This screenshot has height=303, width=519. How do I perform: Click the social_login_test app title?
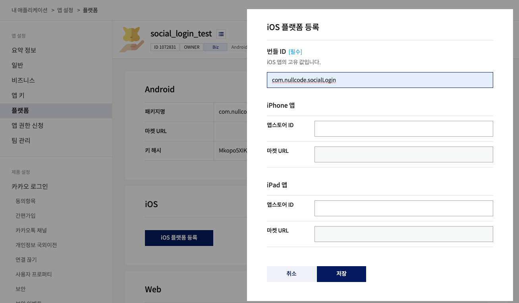pos(181,34)
